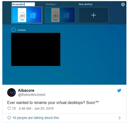Open the chevron arrow beside conversation link
This screenshot has height=123, width=128.
tap(120, 118)
